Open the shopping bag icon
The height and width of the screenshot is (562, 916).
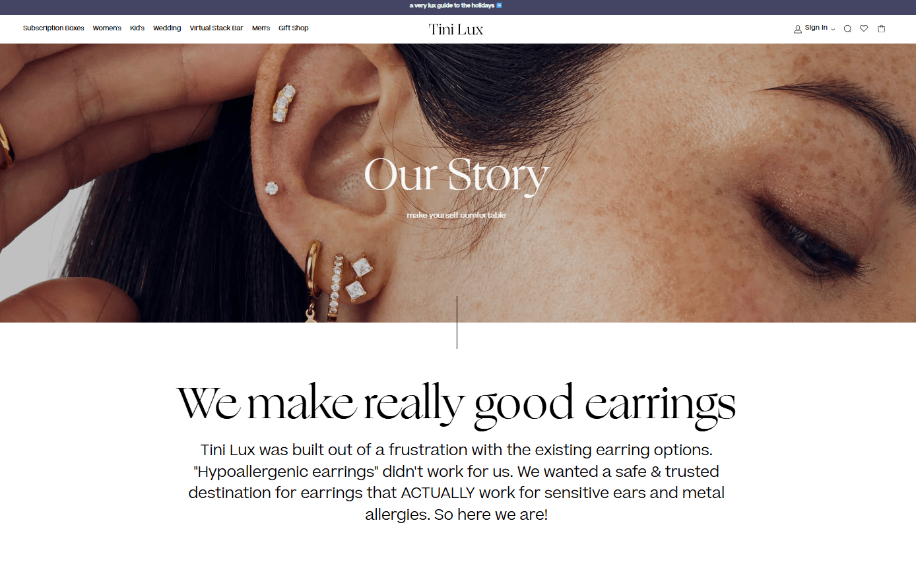(x=881, y=28)
